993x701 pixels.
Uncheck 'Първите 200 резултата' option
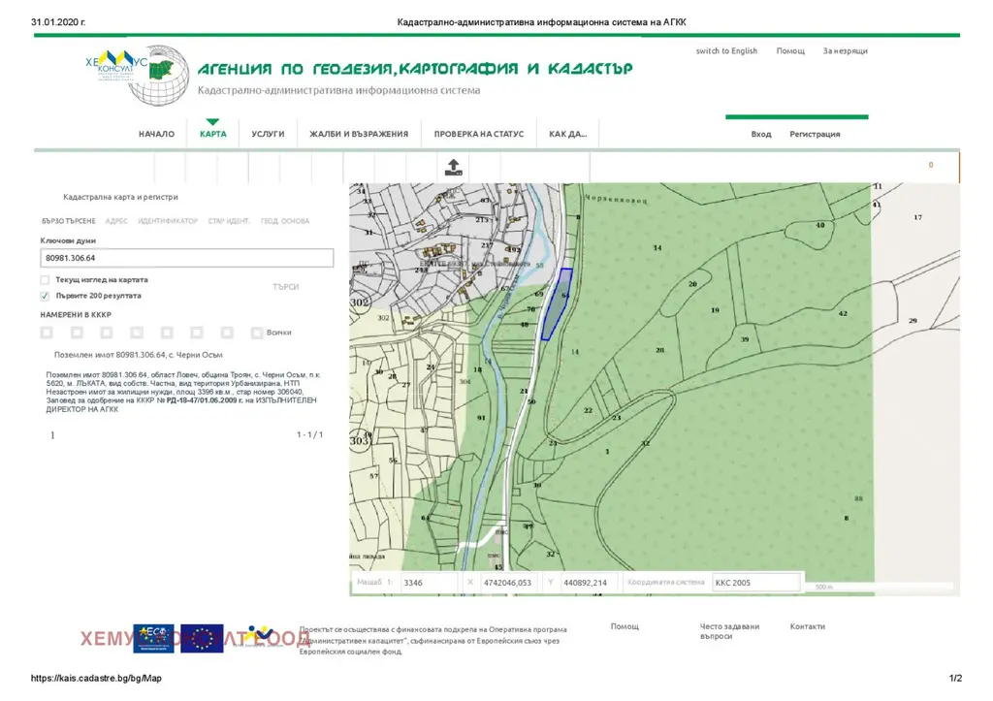(45, 296)
